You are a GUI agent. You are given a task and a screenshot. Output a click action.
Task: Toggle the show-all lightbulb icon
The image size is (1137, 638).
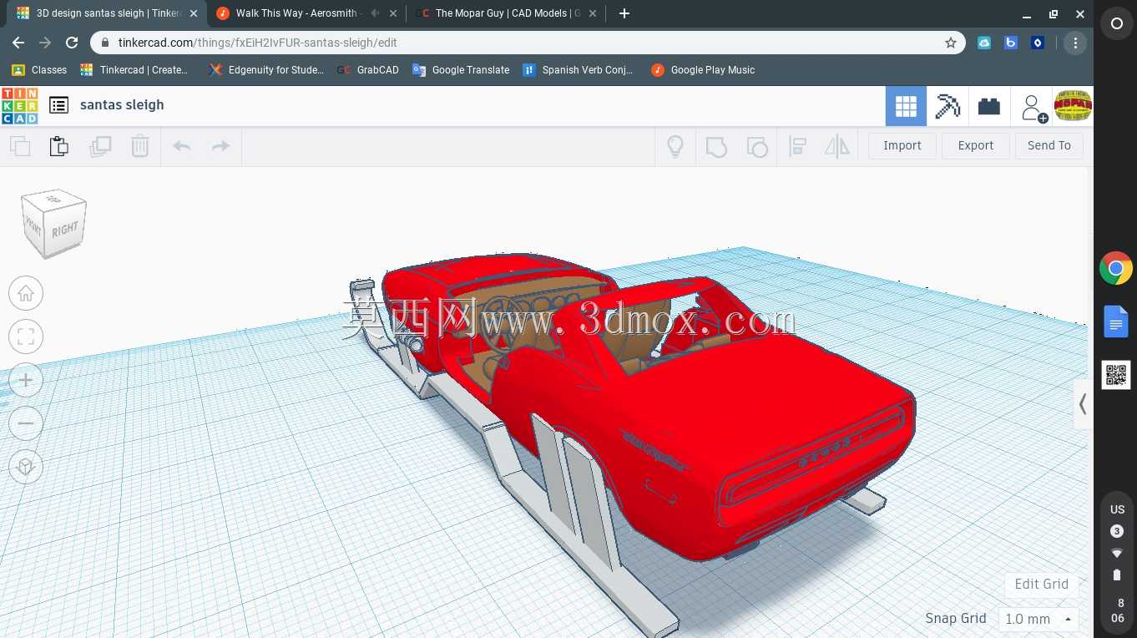675,146
